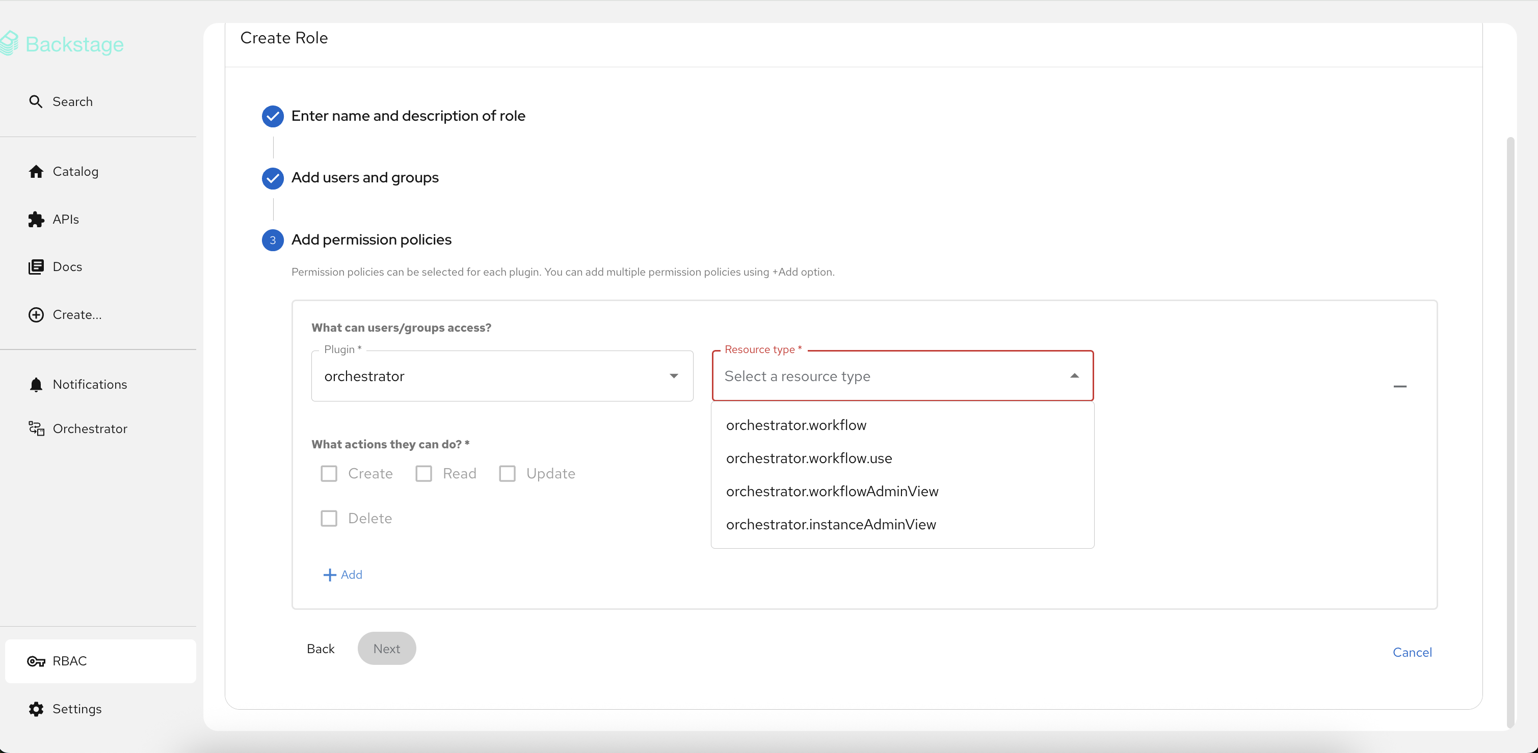Viewport: 1538px width, 753px height.
Task: Open Docs library icon
Action: 36,267
